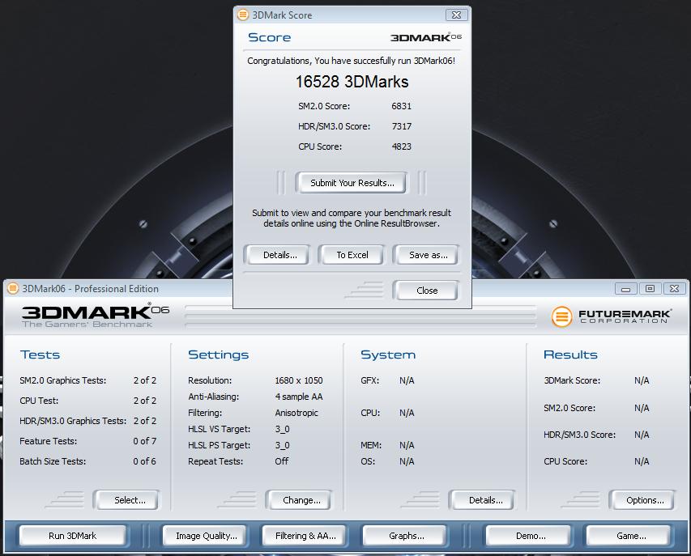The image size is (691, 556).
Task: Start the benchmark with Run 3DMark
Action: coord(72,536)
